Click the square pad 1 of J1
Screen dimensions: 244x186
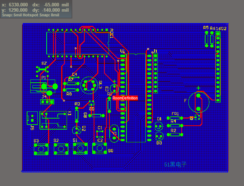[x=155, y=56]
